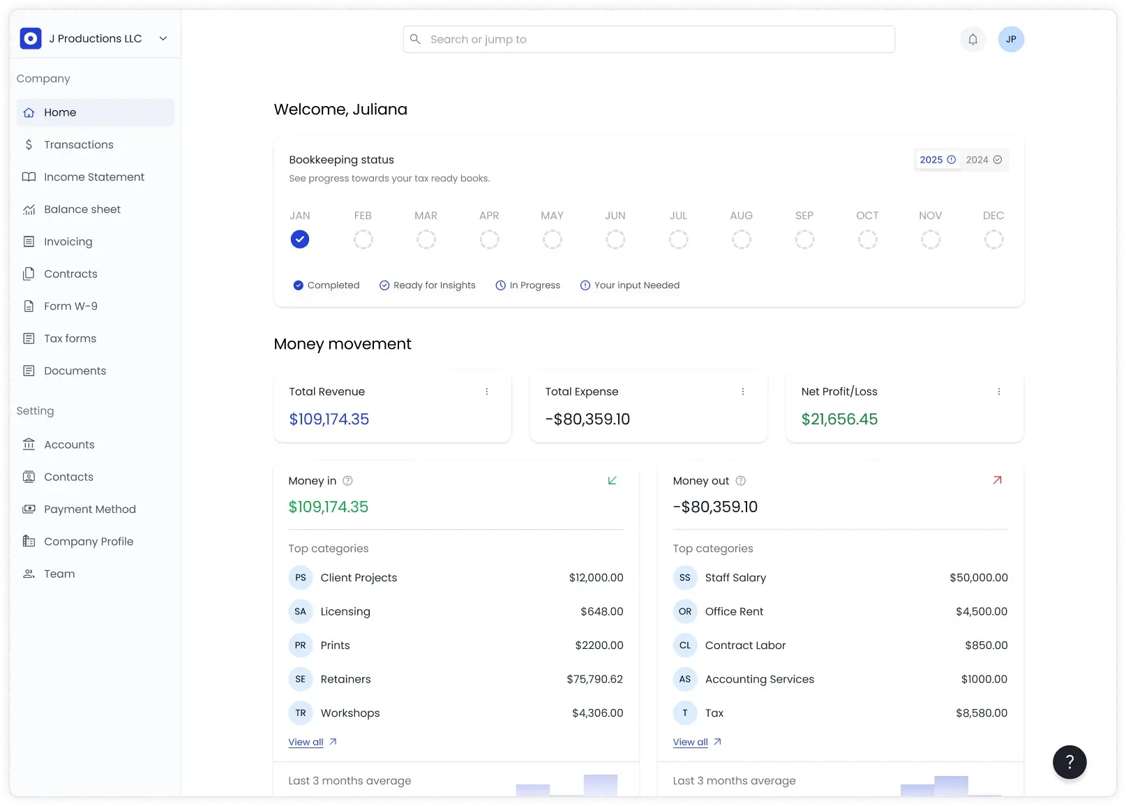
Task: Click the PR Prints badge
Action: [301, 645]
